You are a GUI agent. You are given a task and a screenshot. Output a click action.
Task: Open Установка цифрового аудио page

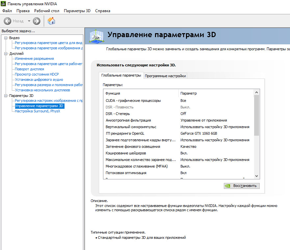[39, 80]
